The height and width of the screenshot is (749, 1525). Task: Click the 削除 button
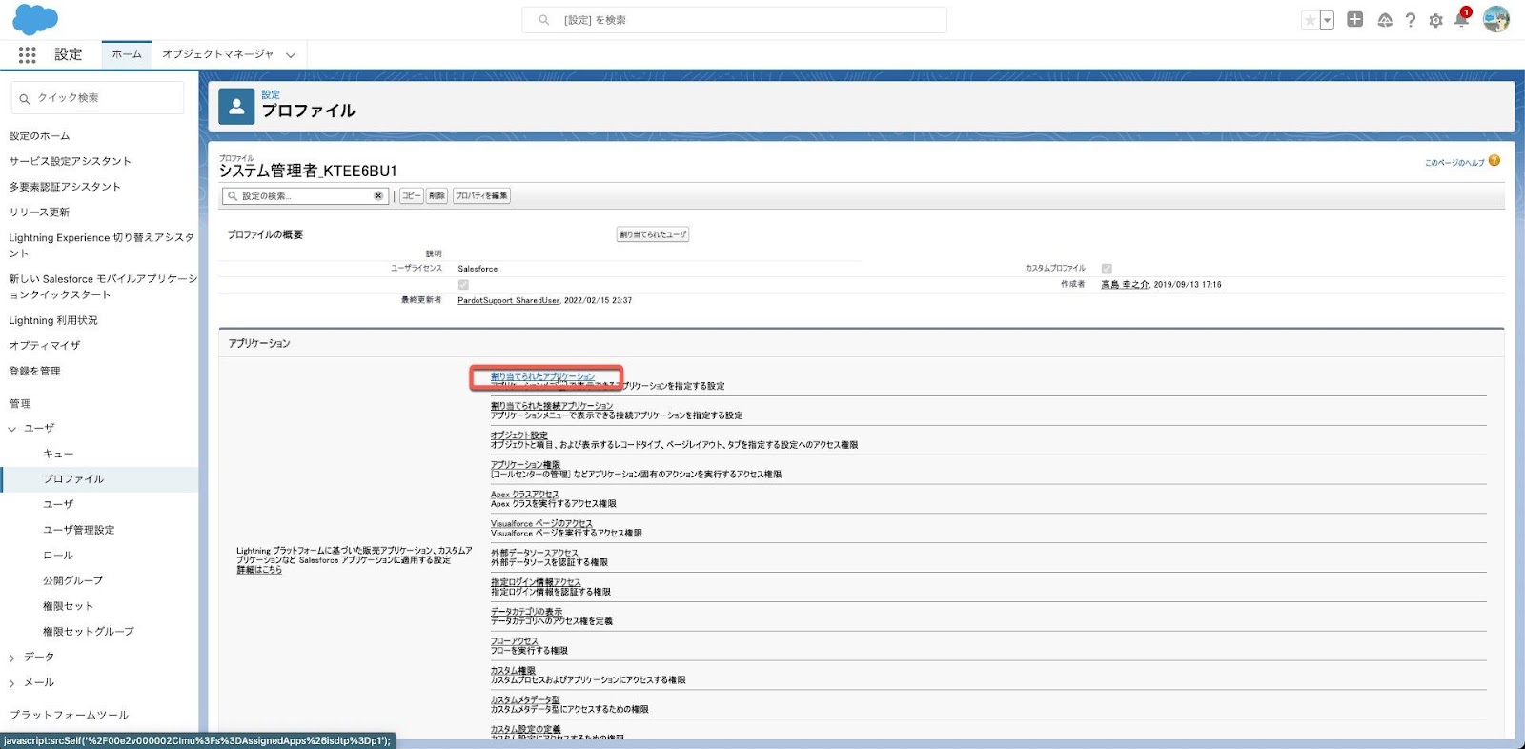point(437,195)
